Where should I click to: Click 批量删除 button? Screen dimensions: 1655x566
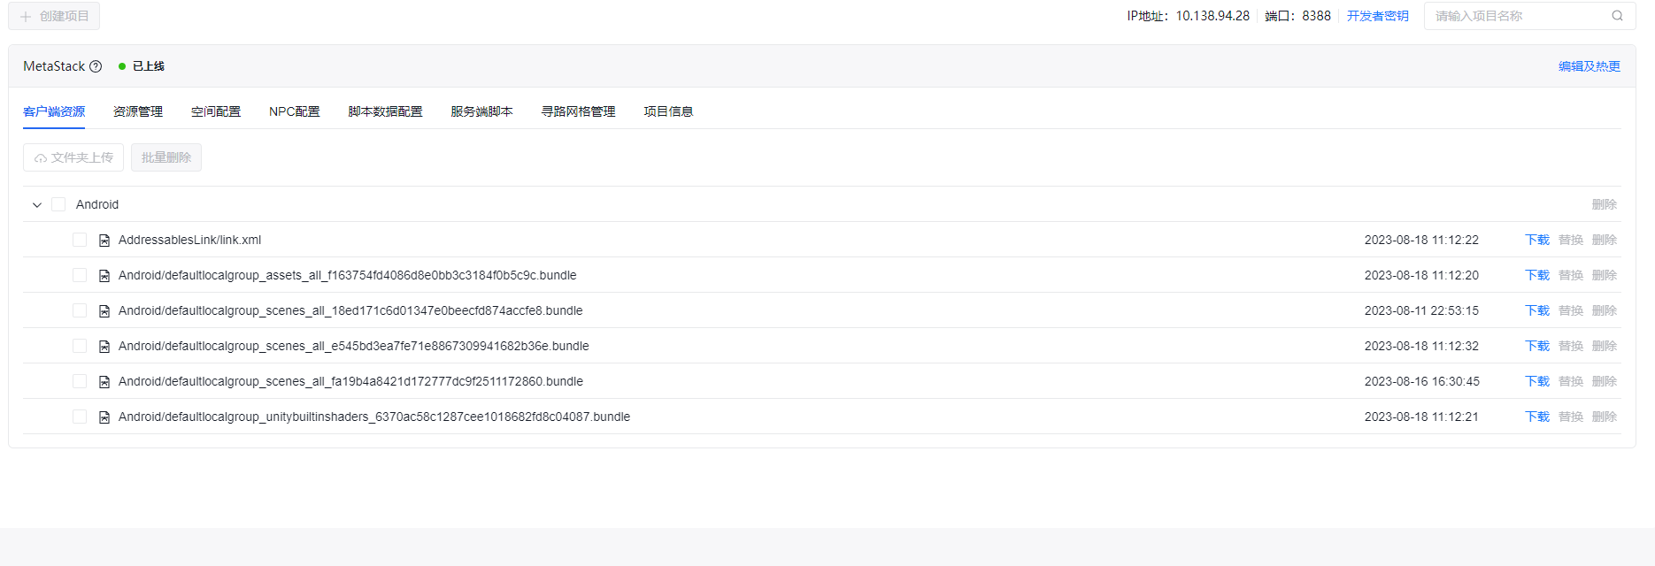pyautogui.click(x=166, y=157)
